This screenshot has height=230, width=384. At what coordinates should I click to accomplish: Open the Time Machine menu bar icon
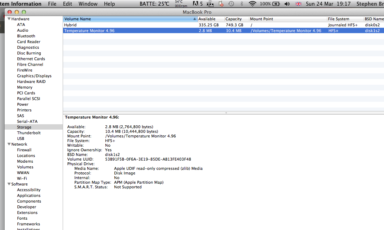point(231,4)
